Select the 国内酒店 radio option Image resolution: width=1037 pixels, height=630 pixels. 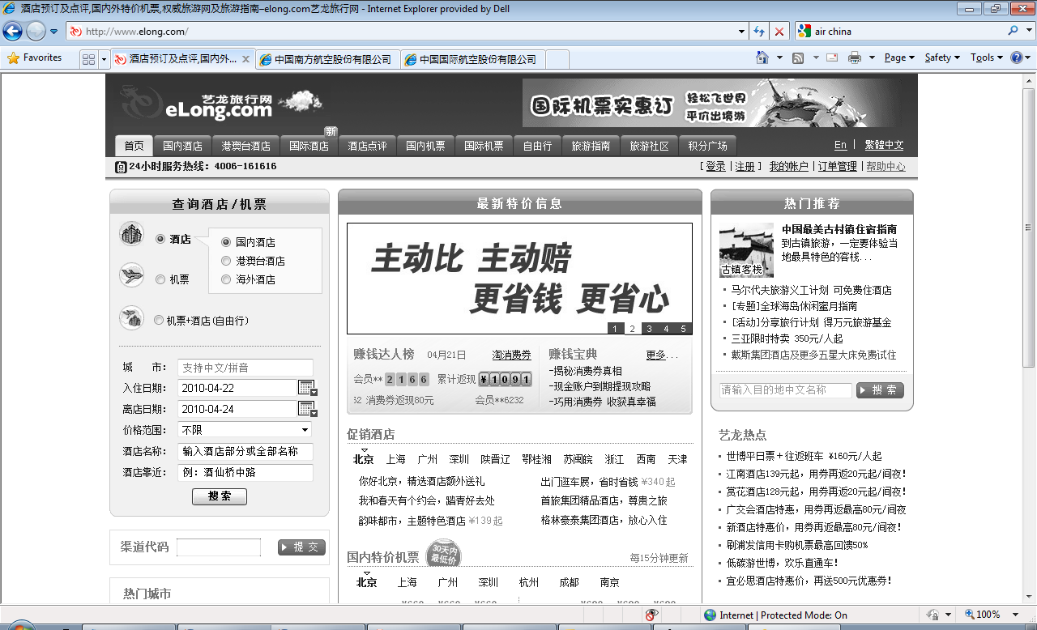click(x=226, y=242)
